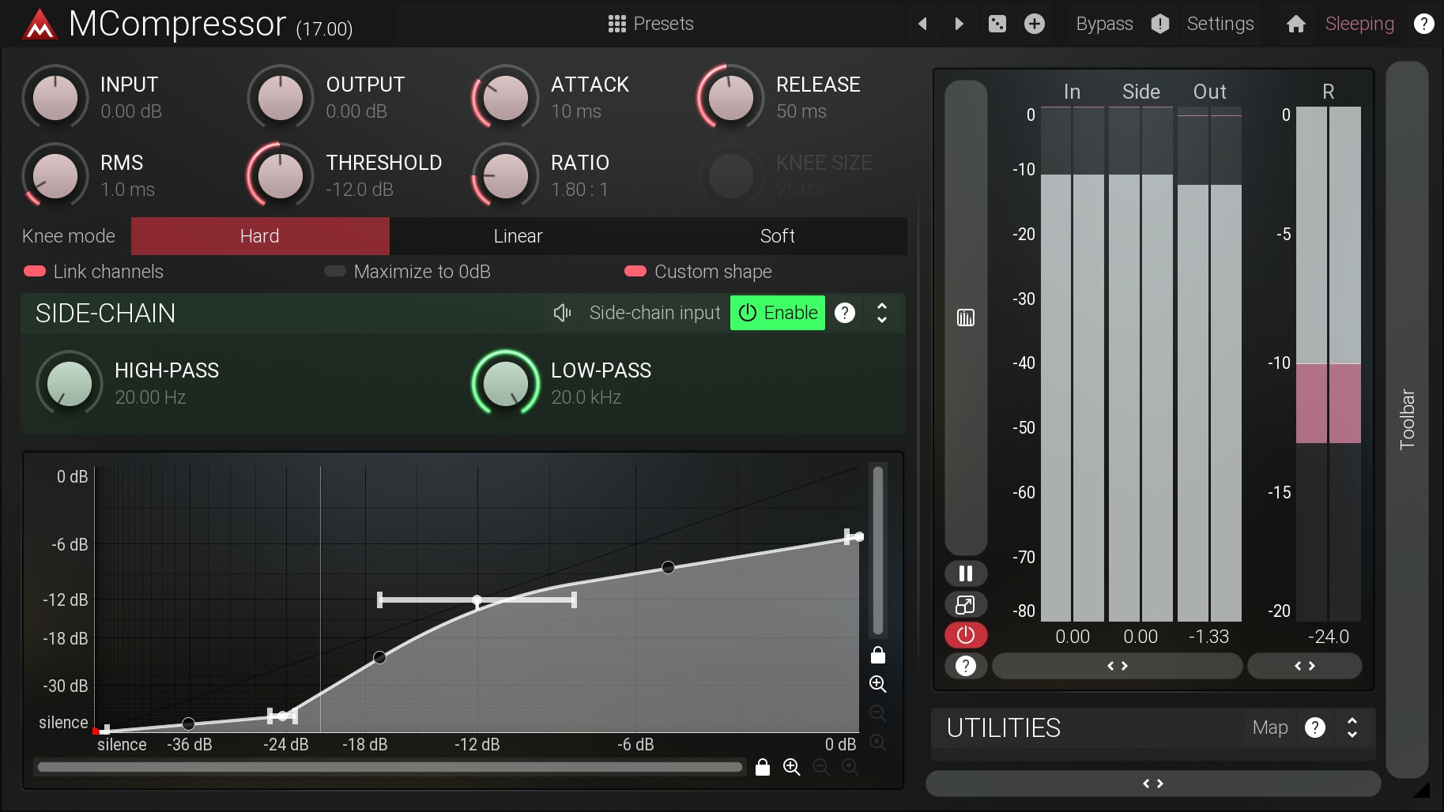The image size is (1444, 812).
Task: Select Linear knee mode
Action: coord(518,236)
